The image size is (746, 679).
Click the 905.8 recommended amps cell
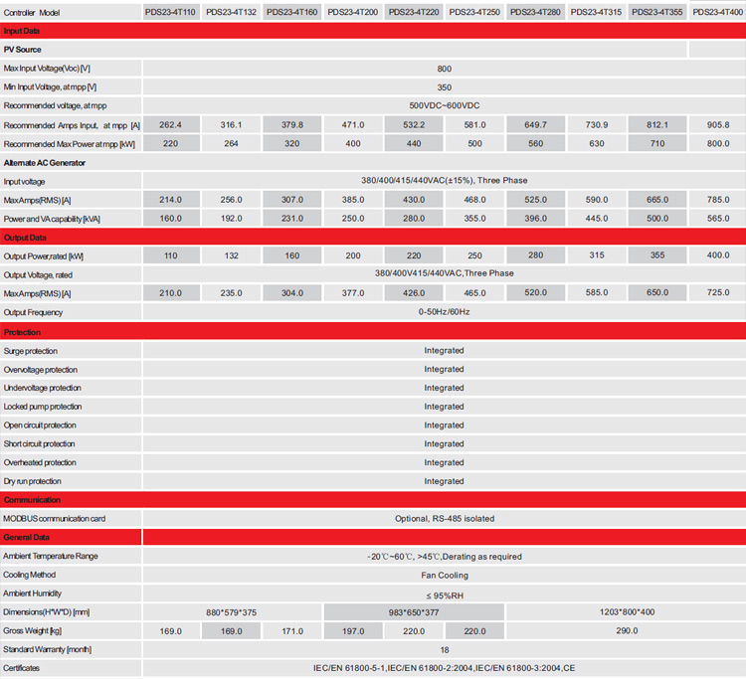coord(715,124)
